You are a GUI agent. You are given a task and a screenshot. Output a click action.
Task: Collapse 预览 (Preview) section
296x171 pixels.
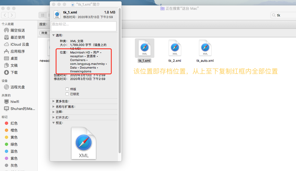[x=53, y=123]
